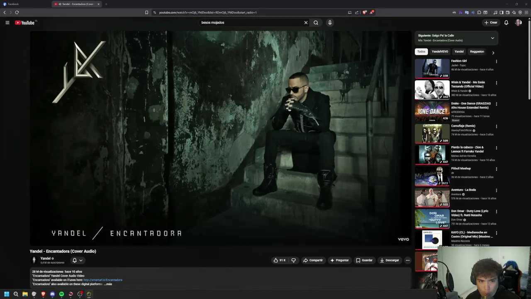Open options for Aventura - La Boda
The height and width of the screenshot is (299, 531).
[496, 191]
